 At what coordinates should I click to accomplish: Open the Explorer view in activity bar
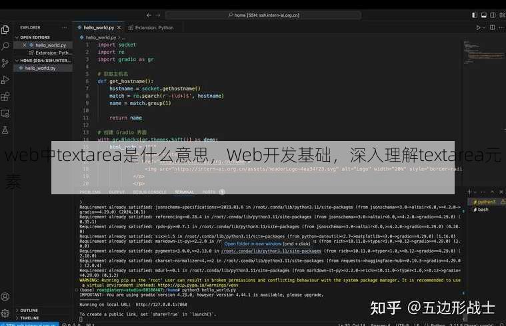(x=5, y=30)
